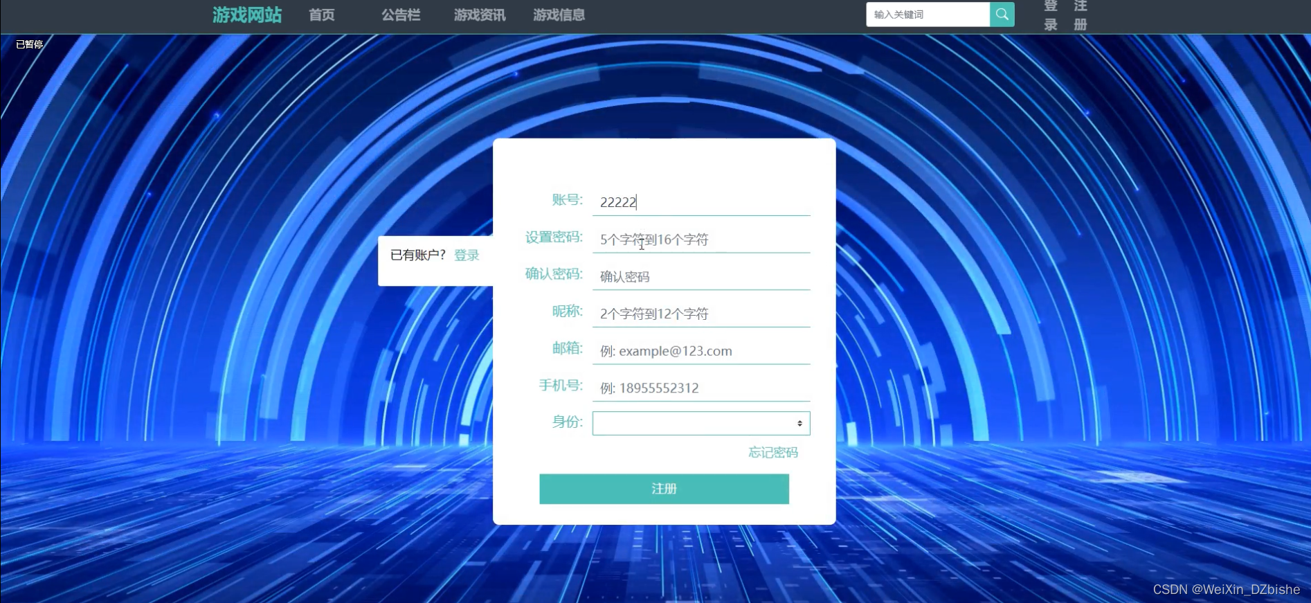
Task: Click the 昵称 input field
Action: pos(701,314)
